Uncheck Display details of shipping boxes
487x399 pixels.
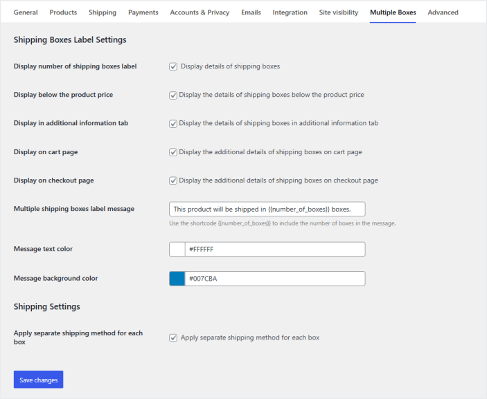(x=173, y=67)
